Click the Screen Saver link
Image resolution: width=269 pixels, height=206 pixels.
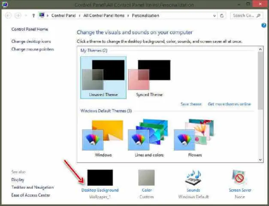[240, 190]
